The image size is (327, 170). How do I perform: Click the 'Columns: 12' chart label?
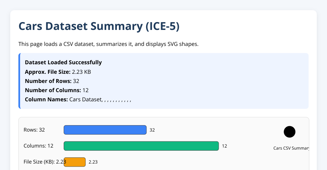[38, 146]
